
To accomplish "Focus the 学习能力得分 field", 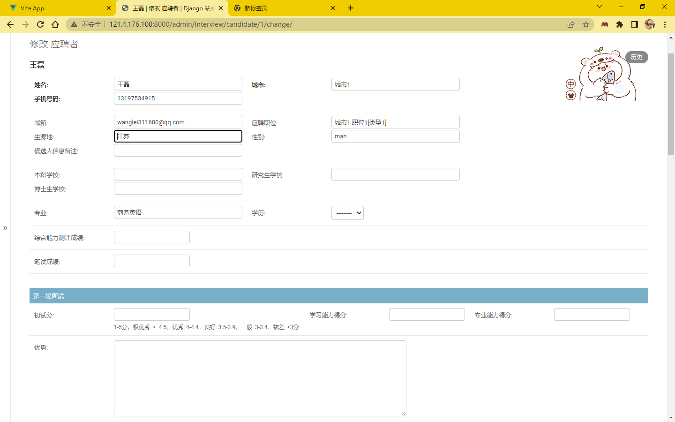I will (427, 315).
